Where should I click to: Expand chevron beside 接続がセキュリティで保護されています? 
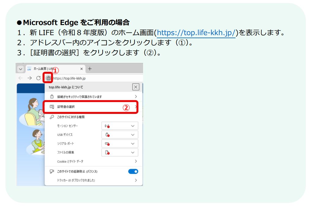tap(136, 97)
